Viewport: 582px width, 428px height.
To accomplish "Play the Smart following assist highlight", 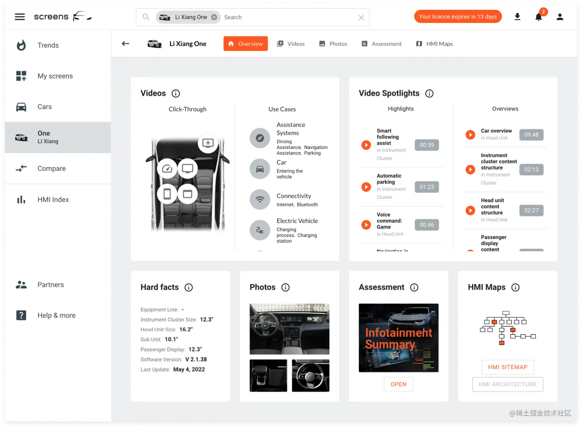I will (366, 145).
